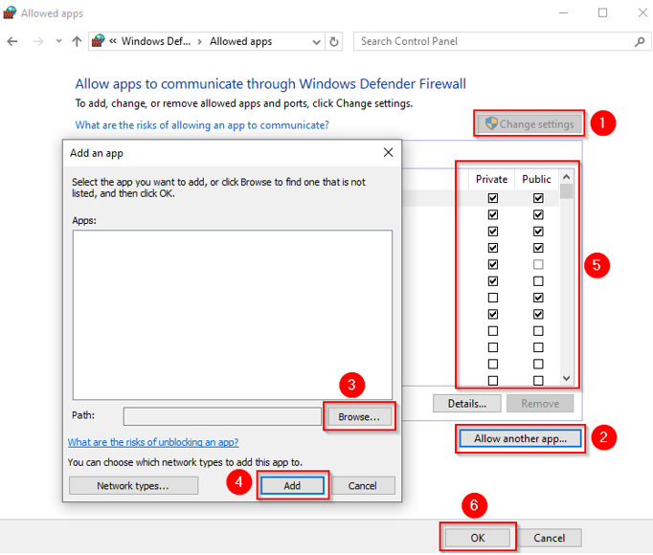
Task: Open the risks of unblocking an app link
Action: (153, 442)
